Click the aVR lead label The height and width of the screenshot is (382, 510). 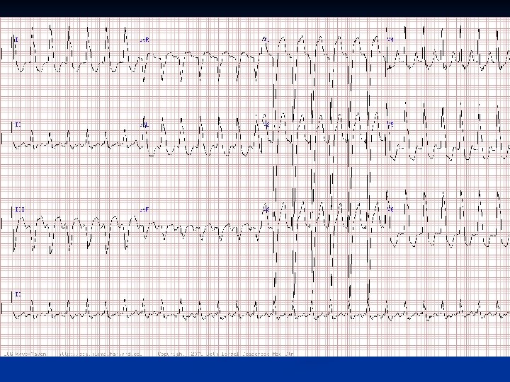point(144,40)
